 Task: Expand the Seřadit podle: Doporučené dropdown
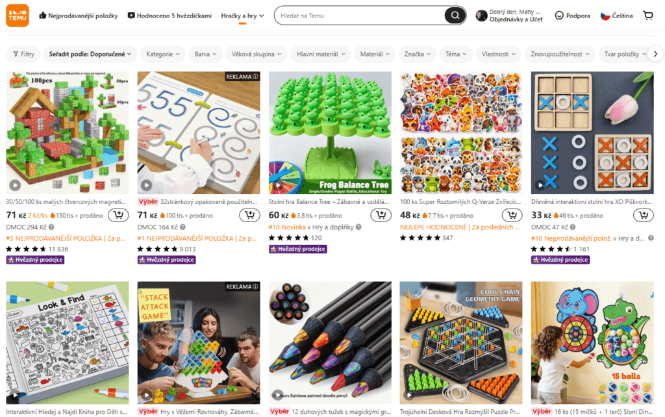pos(90,54)
